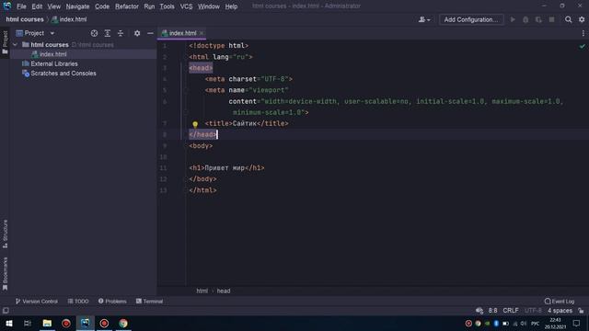Click html breadcrumb below editor
589x331 pixels.
202,291
